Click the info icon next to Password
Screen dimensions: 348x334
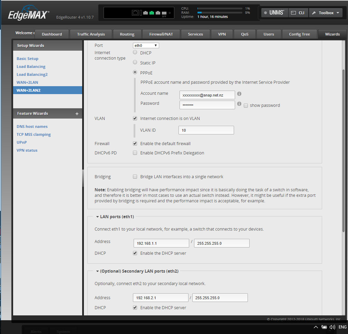pyautogui.click(x=239, y=104)
